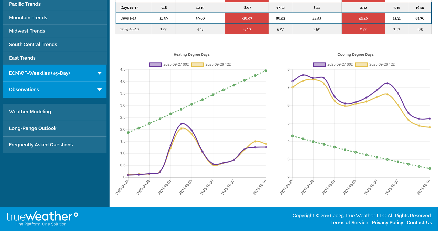This screenshot has width=438, height=231.
Task: Open Pacific Trends menu item
Action: [x=25, y=4]
